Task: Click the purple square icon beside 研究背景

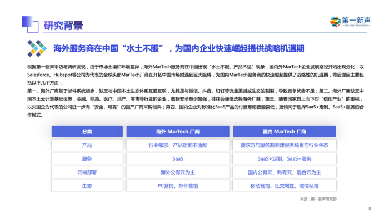Action: tap(30, 24)
